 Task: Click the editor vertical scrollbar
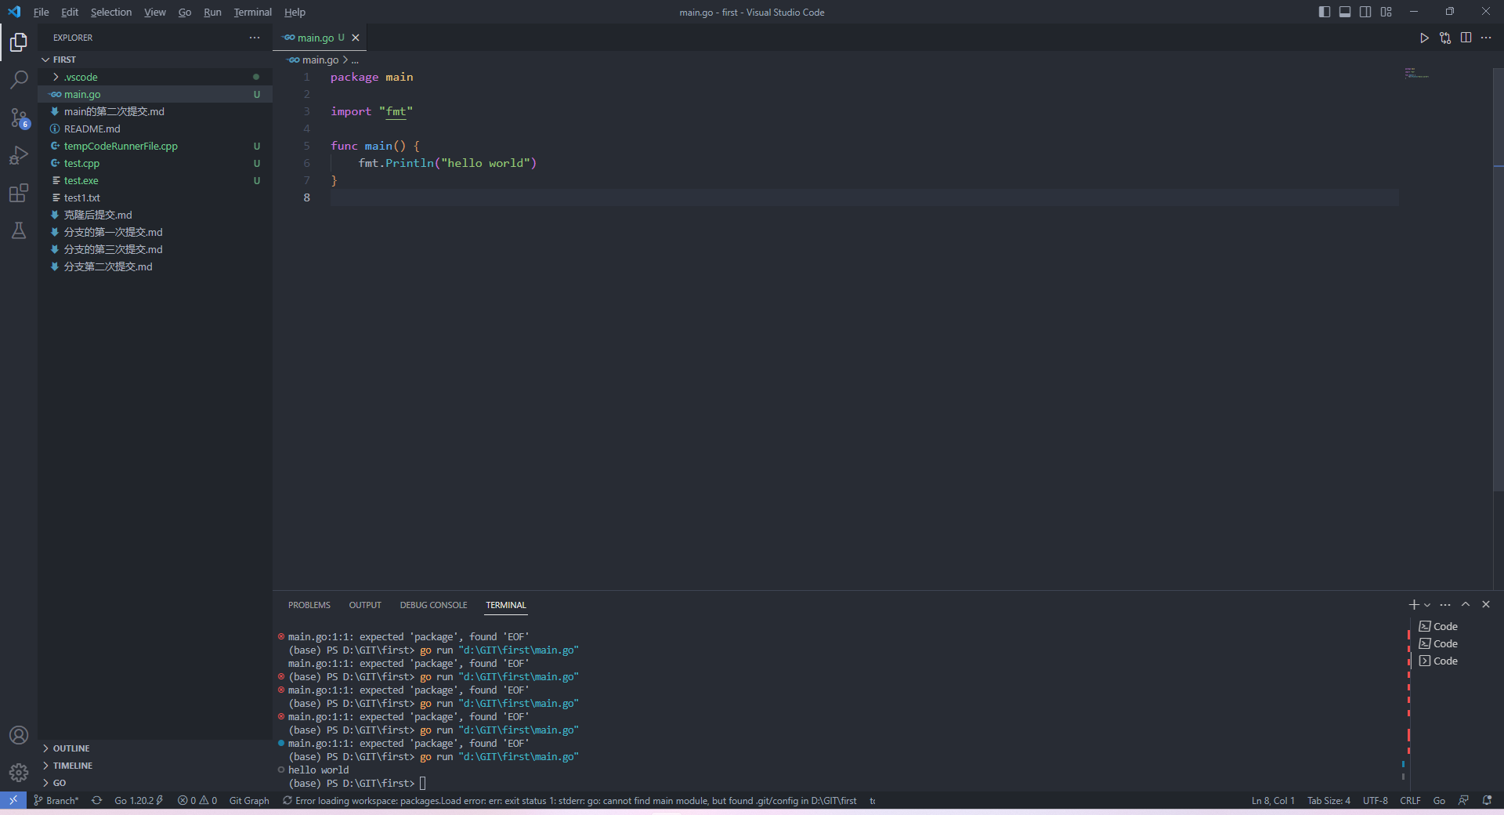click(x=1498, y=313)
